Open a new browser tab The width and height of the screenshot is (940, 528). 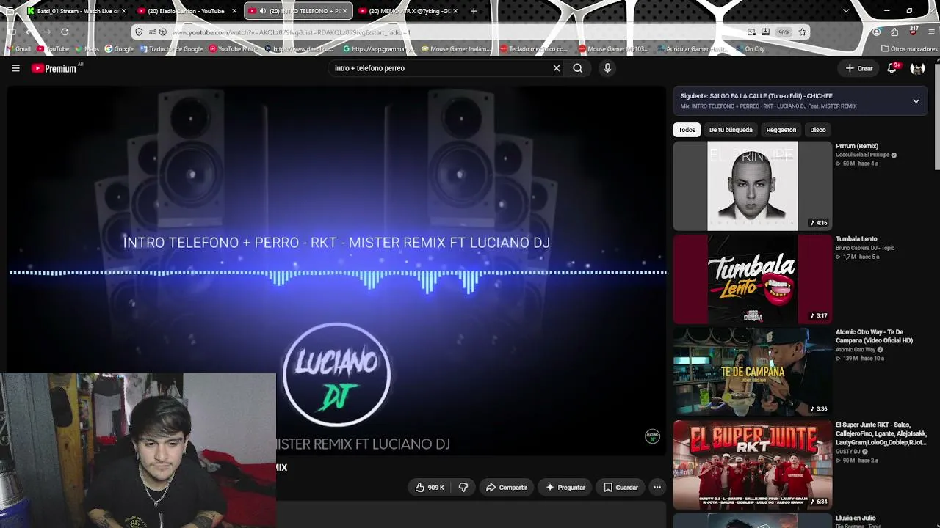(x=474, y=11)
